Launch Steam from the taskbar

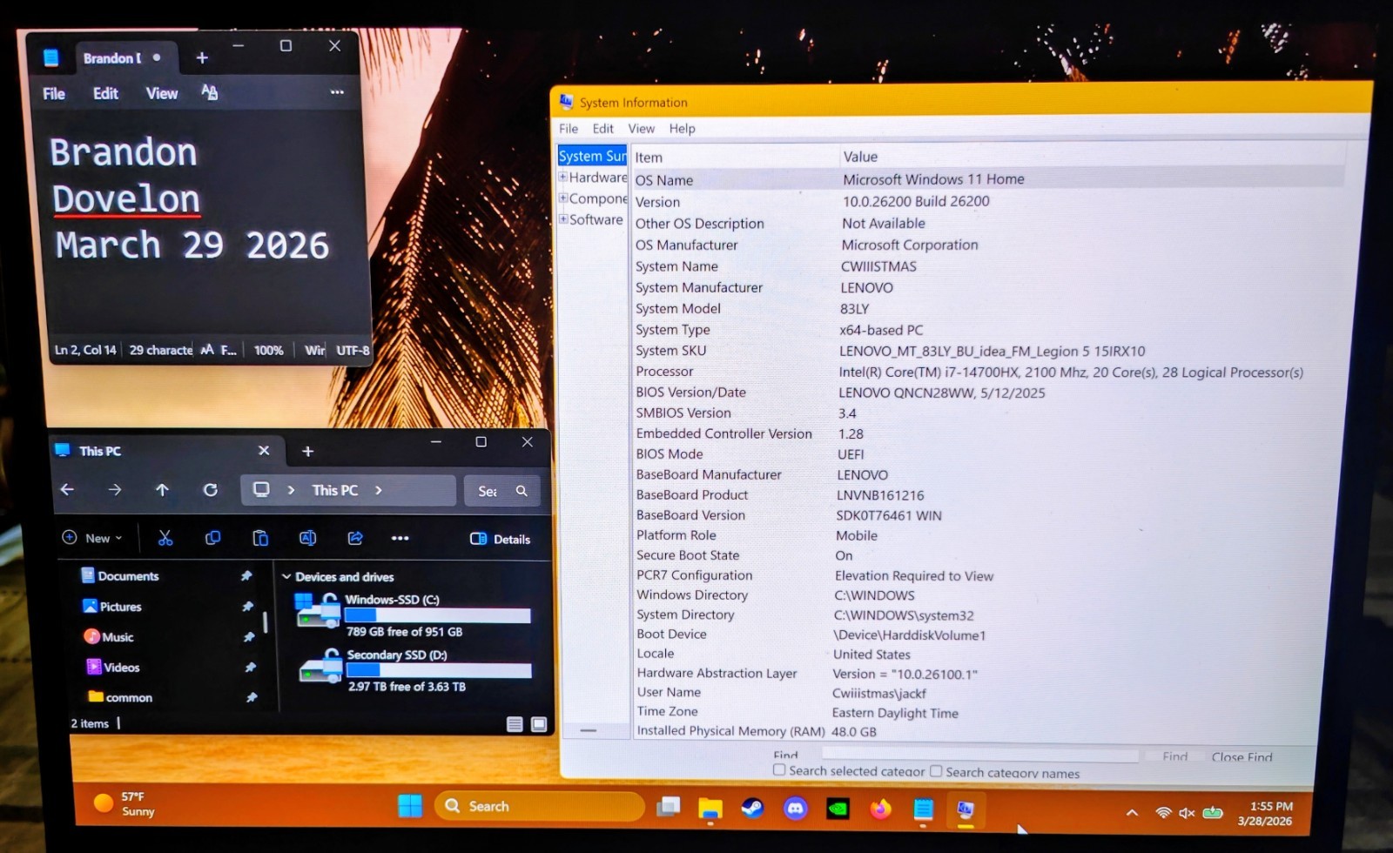tap(753, 809)
